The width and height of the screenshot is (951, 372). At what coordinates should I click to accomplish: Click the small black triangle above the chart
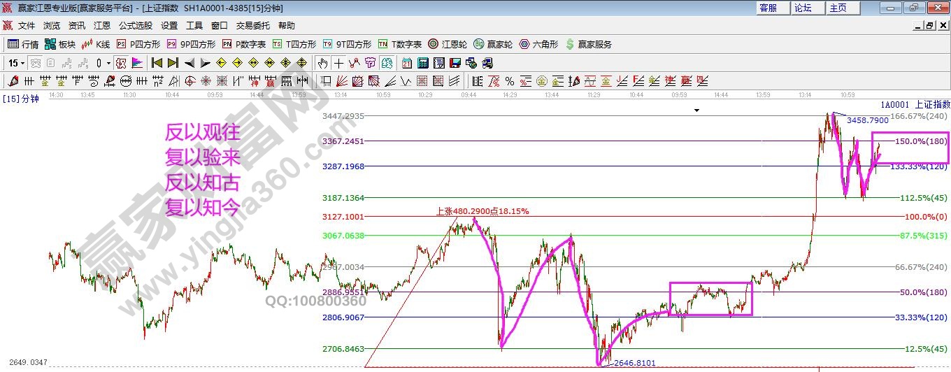pos(696,110)
